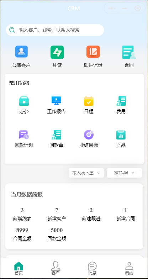
Task: Open the 工作报告 work report icon
Action: (56, 101)
